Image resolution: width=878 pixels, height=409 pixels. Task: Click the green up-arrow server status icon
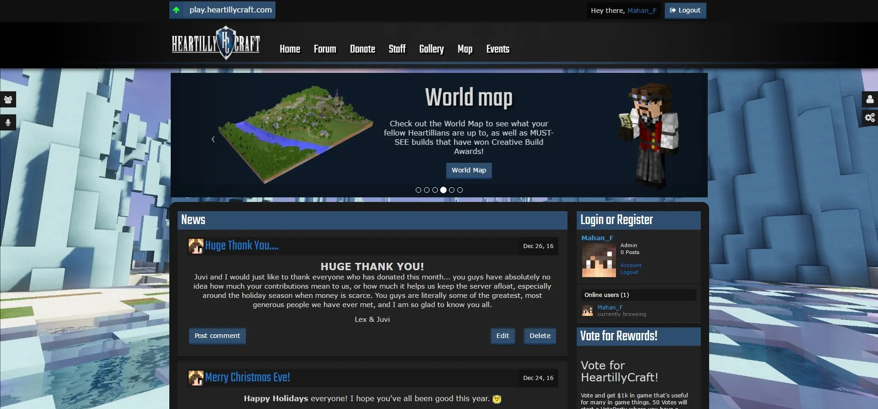[x=176, y=10]
